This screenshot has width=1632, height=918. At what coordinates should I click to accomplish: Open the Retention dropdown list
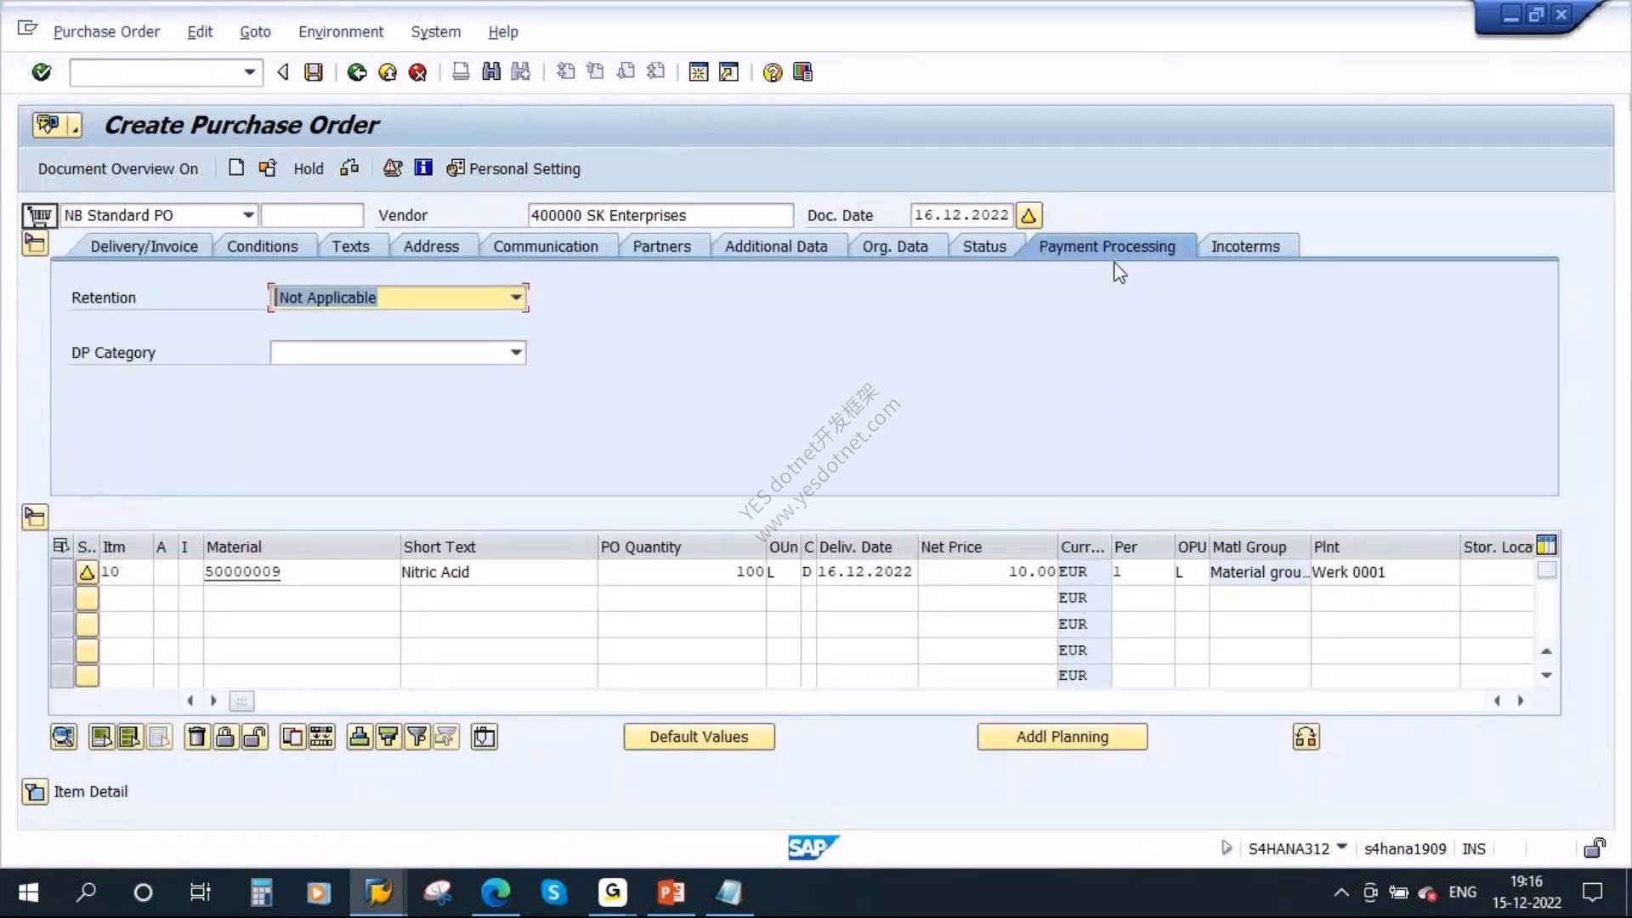pos(515,297)
